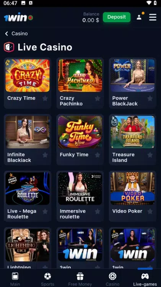
Task: Open the Crazy Pachinko game thumbnail
Action: pos(80,75)
